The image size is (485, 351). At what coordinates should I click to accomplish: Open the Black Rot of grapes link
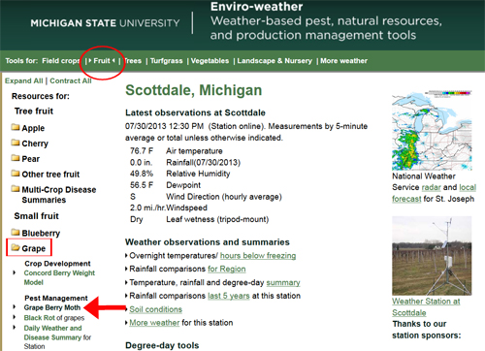pos(54,318)
